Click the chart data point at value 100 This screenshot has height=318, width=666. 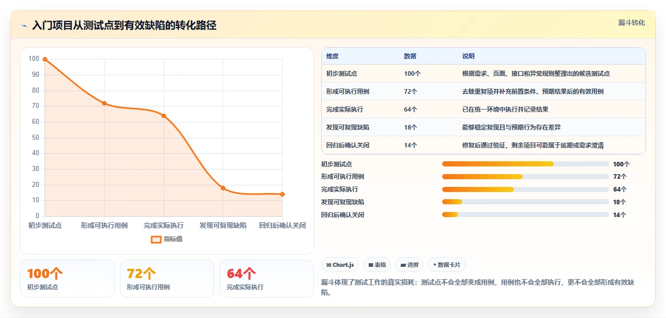[45, 59]
